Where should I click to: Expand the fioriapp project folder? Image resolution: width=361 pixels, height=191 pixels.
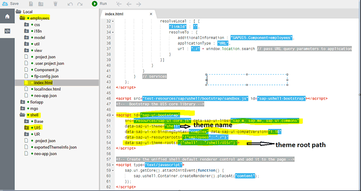[x=22, y=102]
